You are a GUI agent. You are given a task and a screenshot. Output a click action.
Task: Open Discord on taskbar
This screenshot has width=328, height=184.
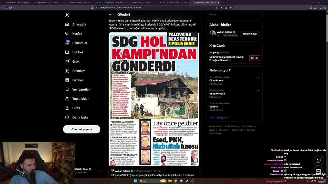click(x=181, y=181)
